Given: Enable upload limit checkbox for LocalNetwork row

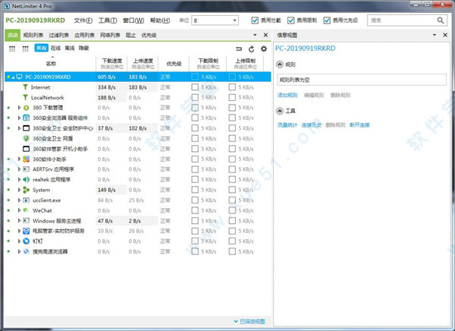Looking at the screenshot, I should click(x=232, y=97).
